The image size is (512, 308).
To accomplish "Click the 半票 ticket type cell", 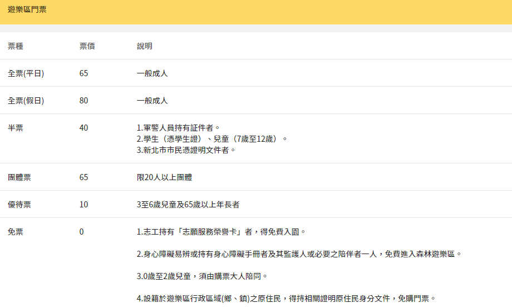I will tap(16, 128).
